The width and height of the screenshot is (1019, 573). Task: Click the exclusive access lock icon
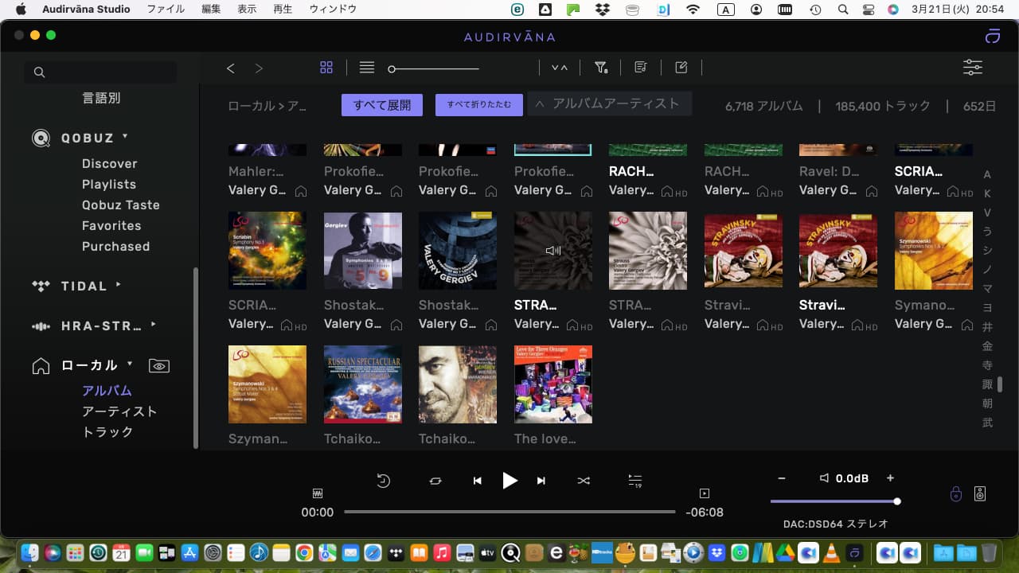point(956,494)
